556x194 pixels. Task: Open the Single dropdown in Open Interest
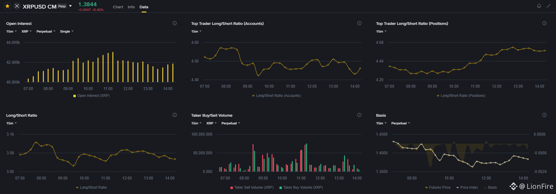click(x=67, y=31)
